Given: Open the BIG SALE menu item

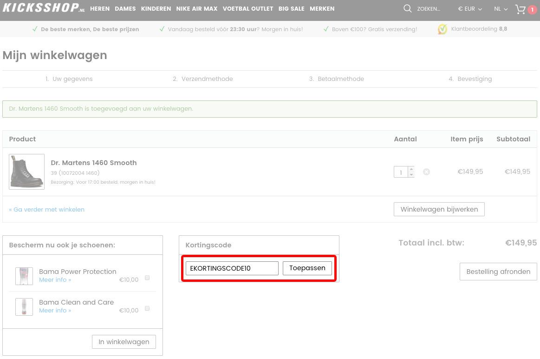Looking at the screenshot, I should pyautogui.click(x=291, y=9).
